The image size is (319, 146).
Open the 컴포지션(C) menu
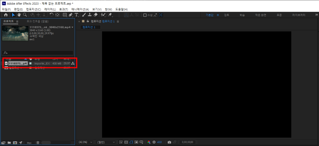33,9
